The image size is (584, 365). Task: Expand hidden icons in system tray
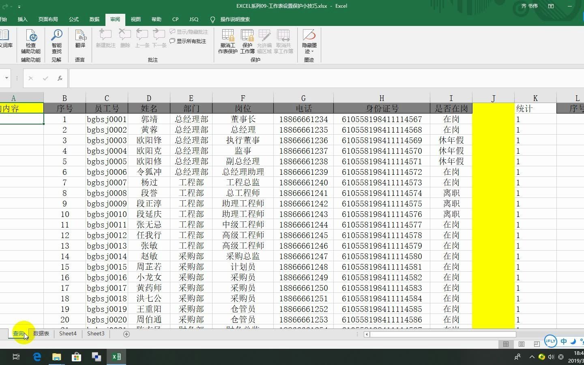click(531, 357)
